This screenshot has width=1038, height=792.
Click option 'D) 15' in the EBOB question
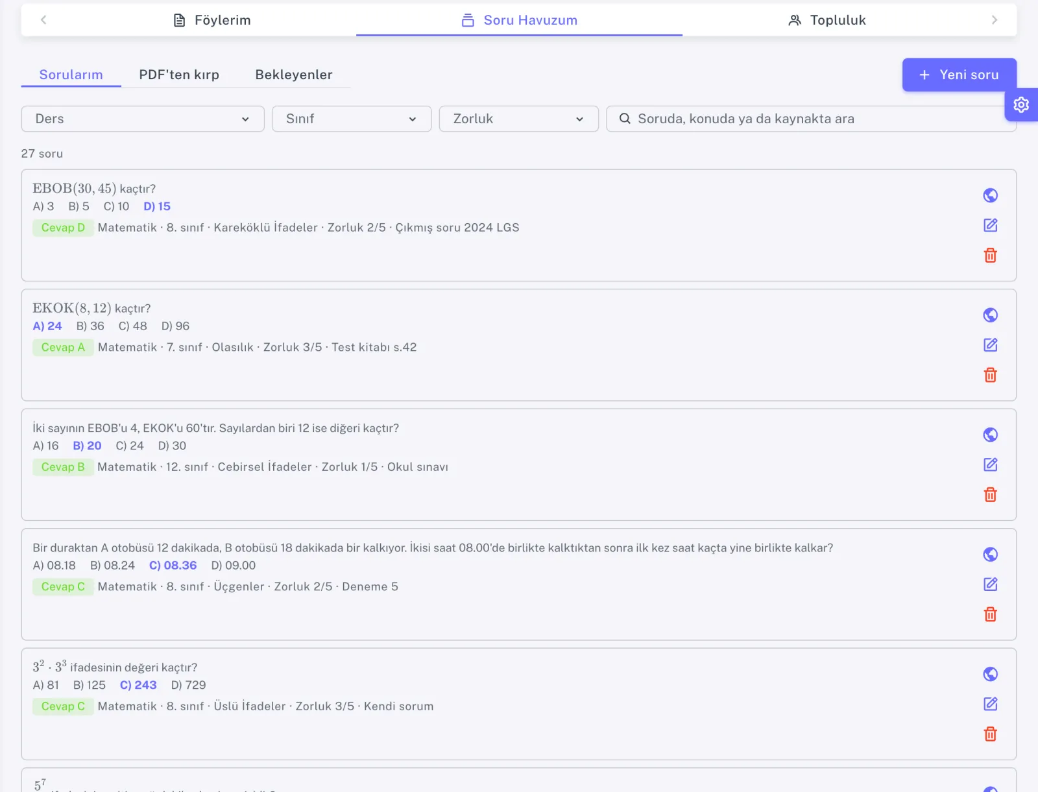(157, 206)
